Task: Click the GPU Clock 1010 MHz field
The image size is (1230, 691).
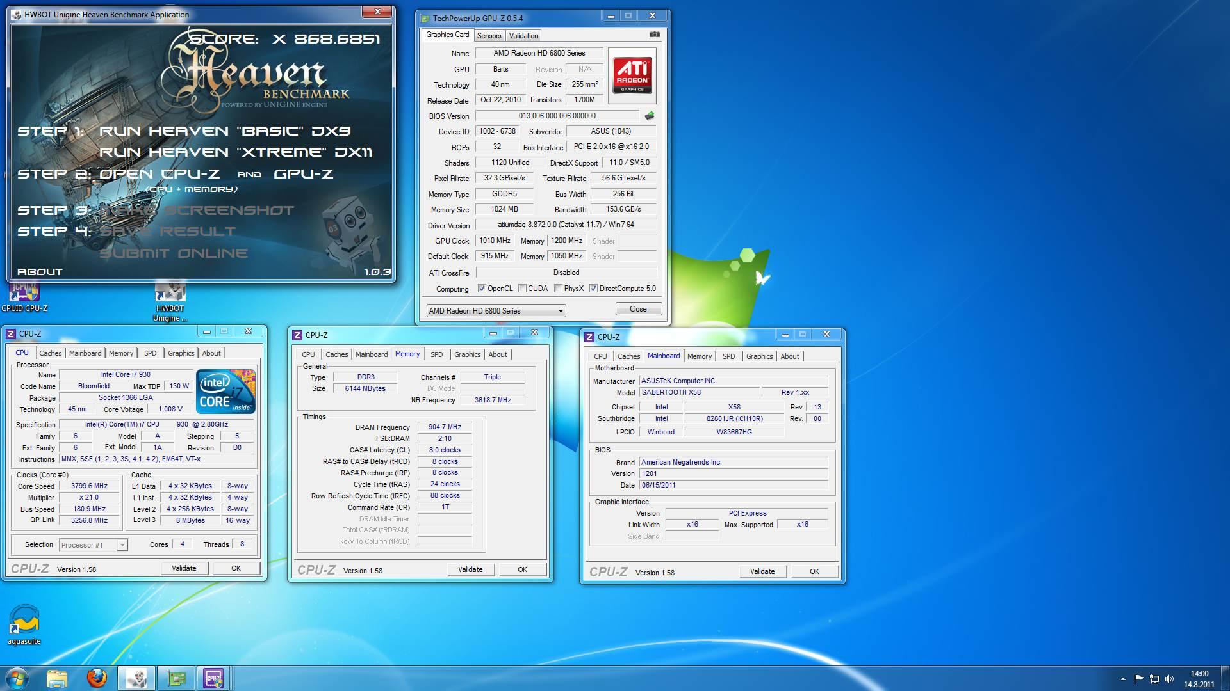Action: pyautogui.click(x=495, y=241)
